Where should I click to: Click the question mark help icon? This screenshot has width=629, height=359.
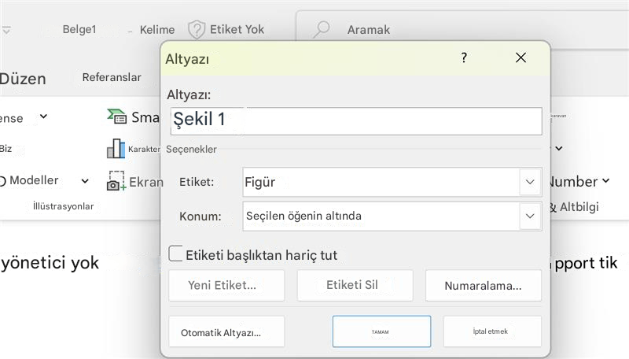click(x=464, y=57)
